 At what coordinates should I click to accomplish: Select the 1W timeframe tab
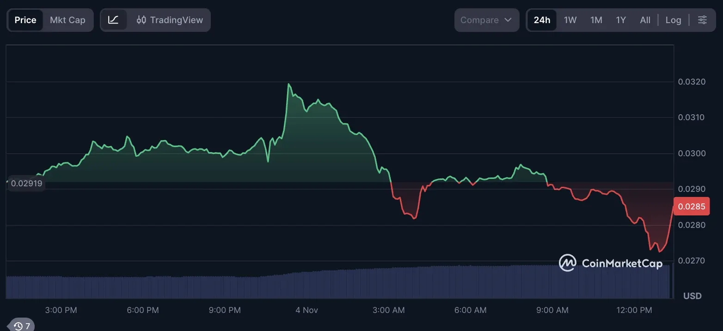(570, 20)
